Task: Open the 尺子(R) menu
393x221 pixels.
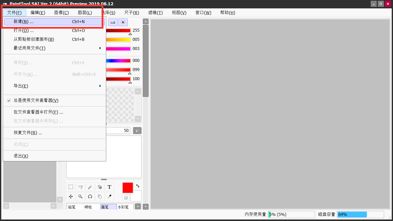Action: point(132,13)
